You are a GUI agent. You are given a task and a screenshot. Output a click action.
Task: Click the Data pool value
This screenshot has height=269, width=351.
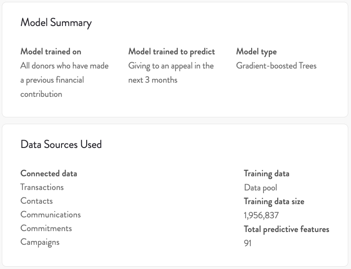(x=260, y=188)
